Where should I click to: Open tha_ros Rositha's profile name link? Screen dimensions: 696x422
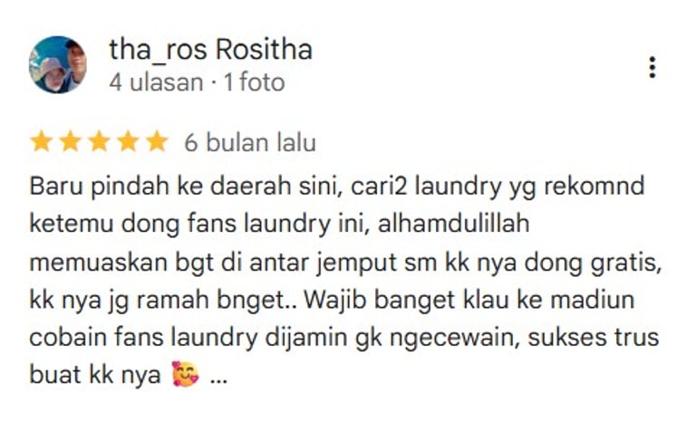point(211,49)
